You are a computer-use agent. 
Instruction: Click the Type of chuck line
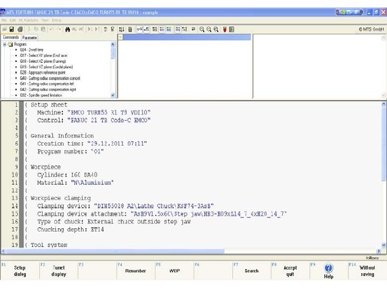(114, 222)
